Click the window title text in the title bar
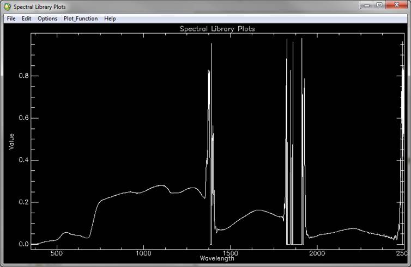The image size is (411, 267). pos(40,7)
